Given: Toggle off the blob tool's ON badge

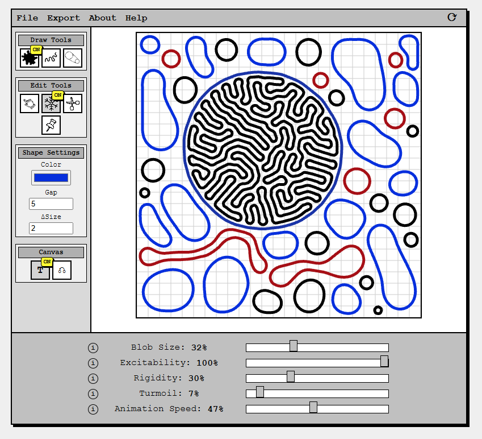Looking at the screenshot, I should click(x=36, y=49).
